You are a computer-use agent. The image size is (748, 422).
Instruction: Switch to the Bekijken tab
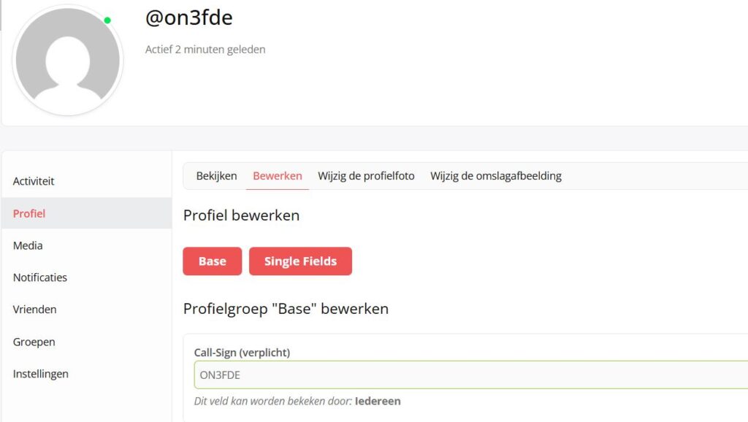pyautogui.click(x=216, y=176)
